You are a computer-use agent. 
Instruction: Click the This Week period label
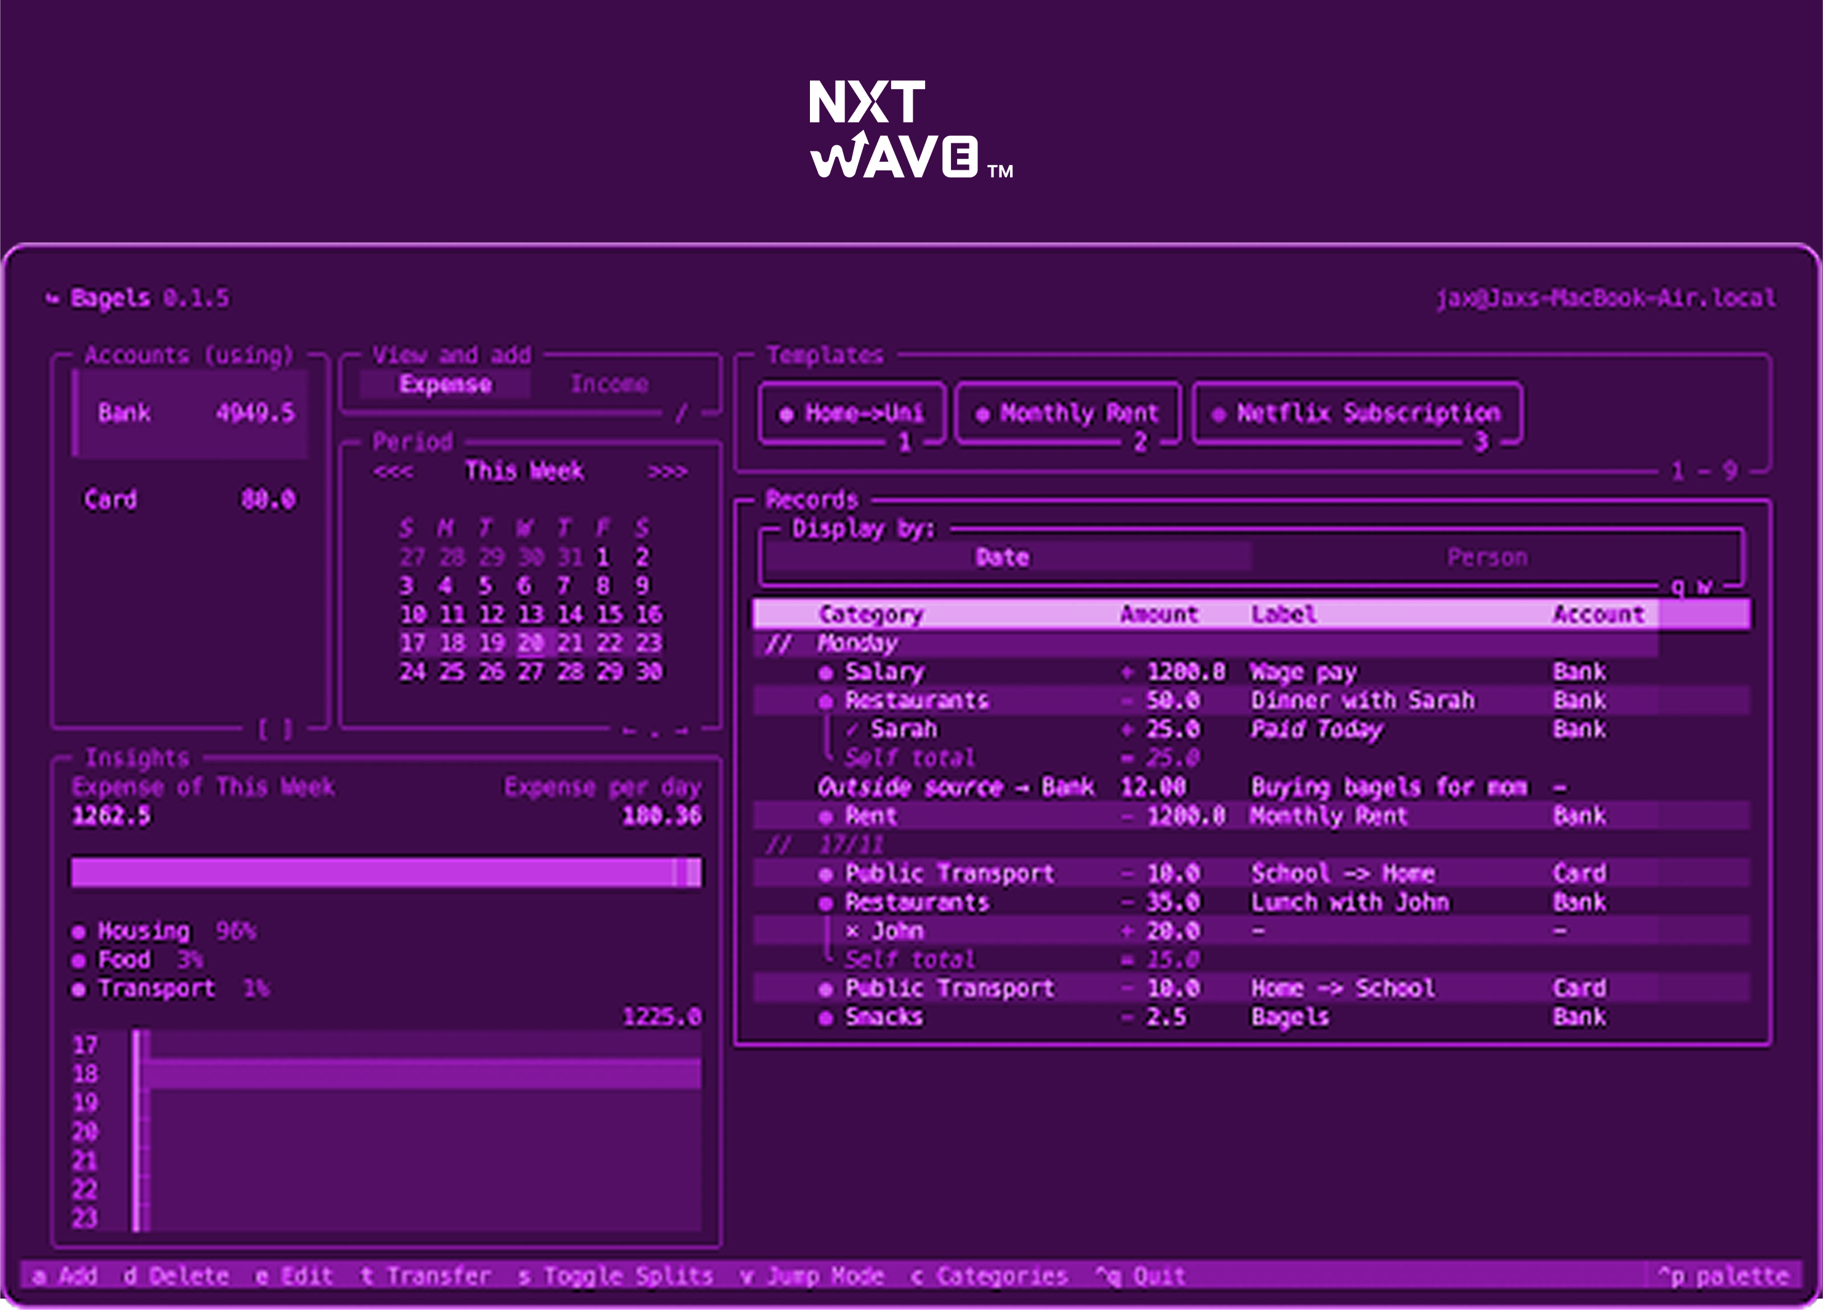point(524,471)
